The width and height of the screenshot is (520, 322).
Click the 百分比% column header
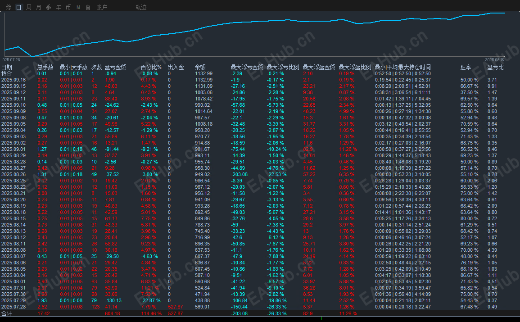point(151,67)
